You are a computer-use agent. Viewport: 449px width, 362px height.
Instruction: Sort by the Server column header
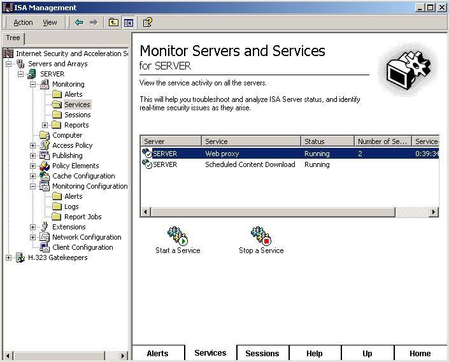[x=171, y=141]
